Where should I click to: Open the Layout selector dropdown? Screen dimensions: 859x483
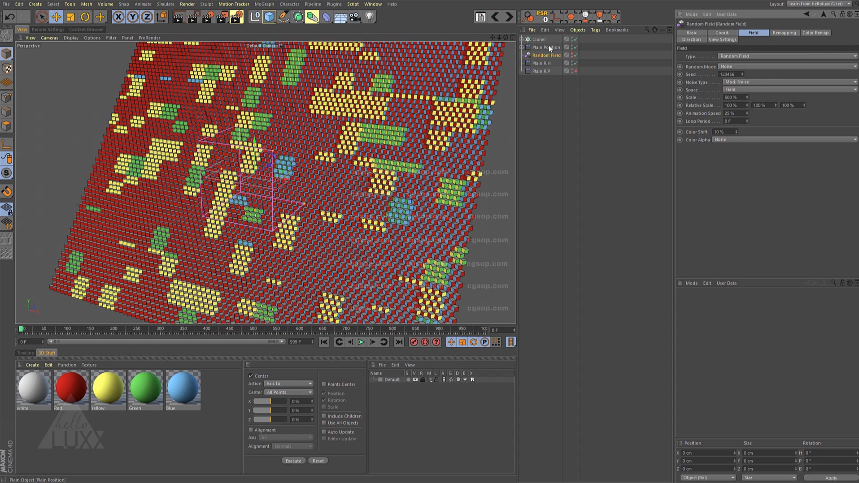point(820,4)
